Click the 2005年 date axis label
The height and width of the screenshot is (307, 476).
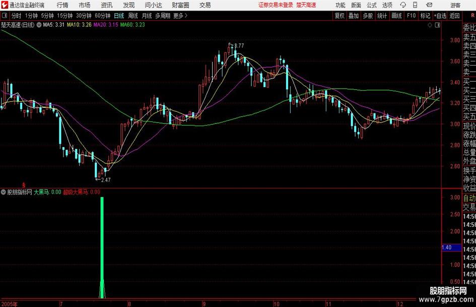(10, 304)
